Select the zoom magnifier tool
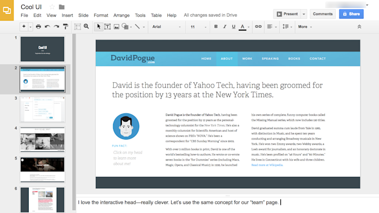 pyautogui.click(x=86, y=26)
